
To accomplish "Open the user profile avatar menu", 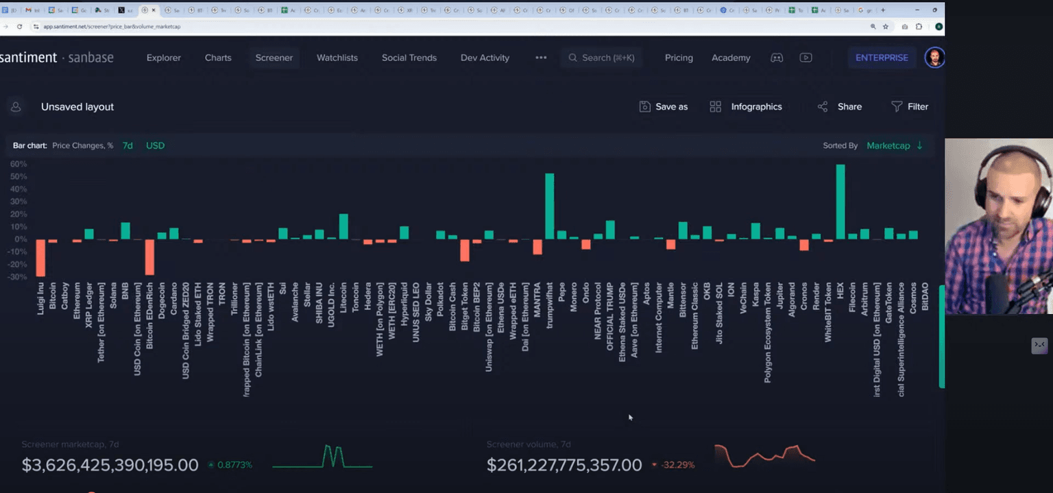I will (x=934, y=58).
